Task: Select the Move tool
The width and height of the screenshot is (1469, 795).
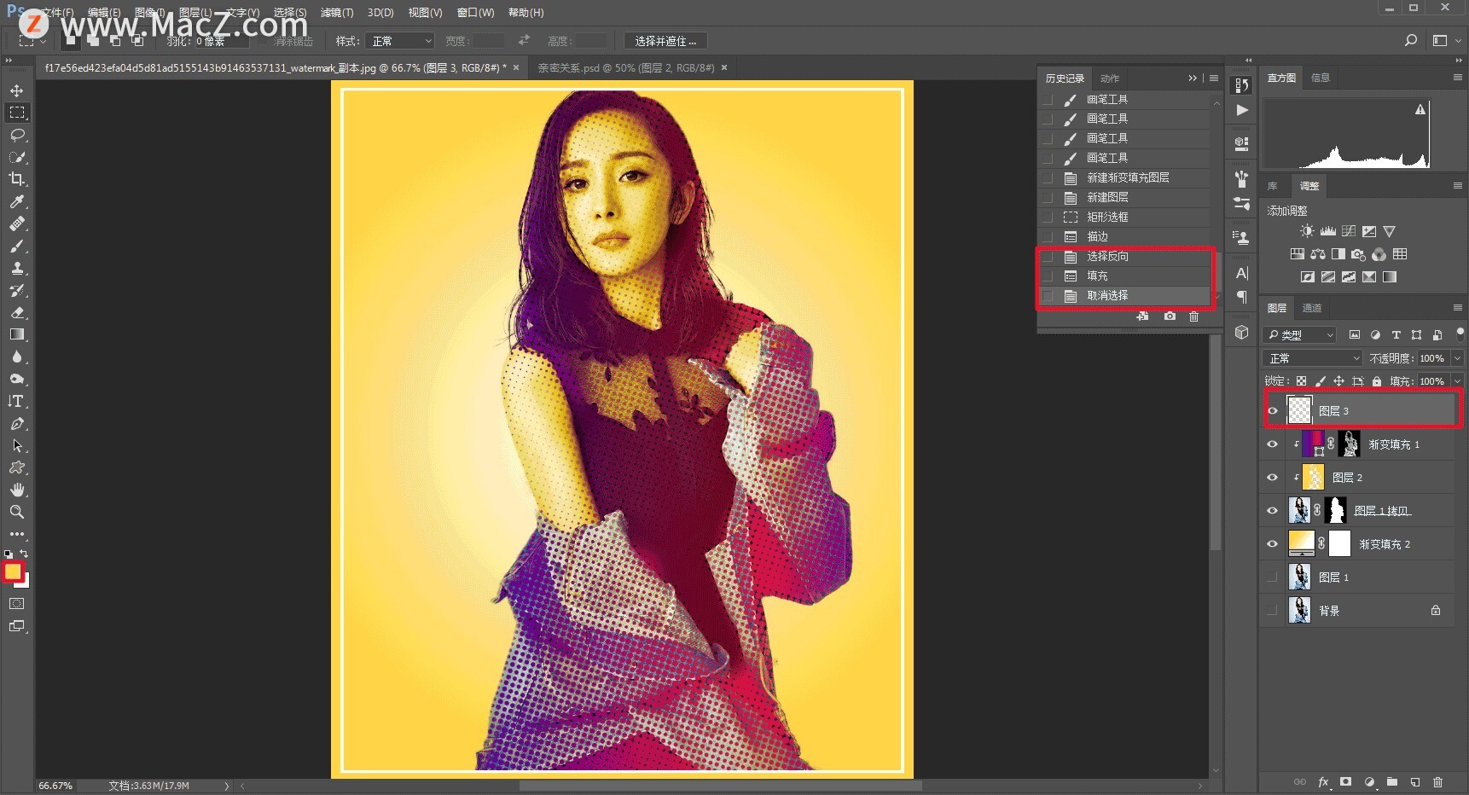Action: [16, 90]
